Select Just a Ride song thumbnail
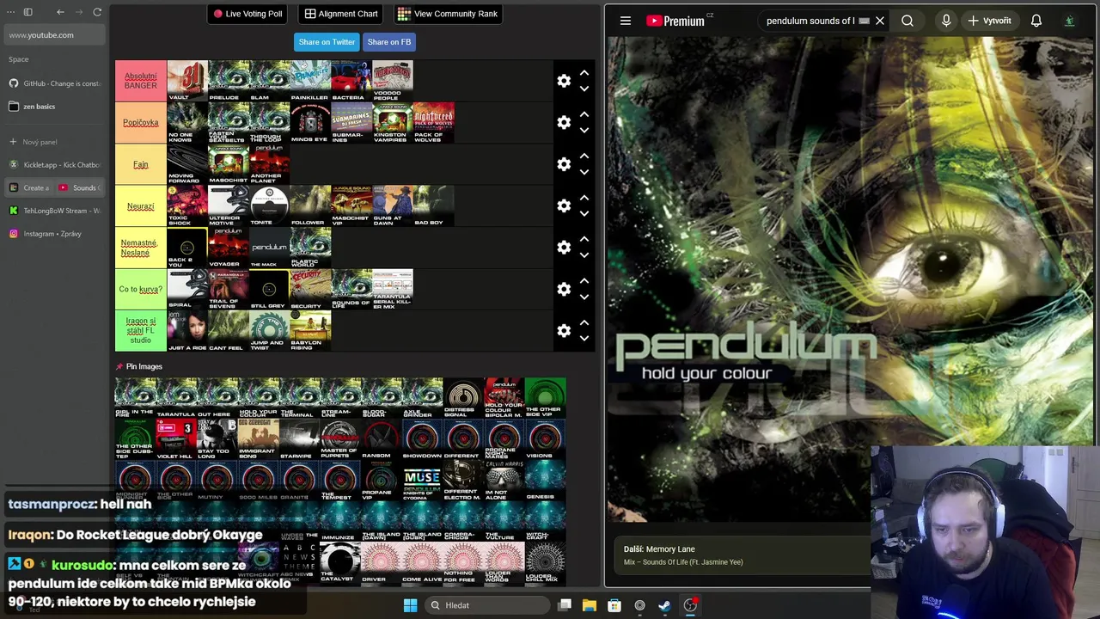Screen dimensions: 1100x619 pyautogui.click(x=187, y=331)
